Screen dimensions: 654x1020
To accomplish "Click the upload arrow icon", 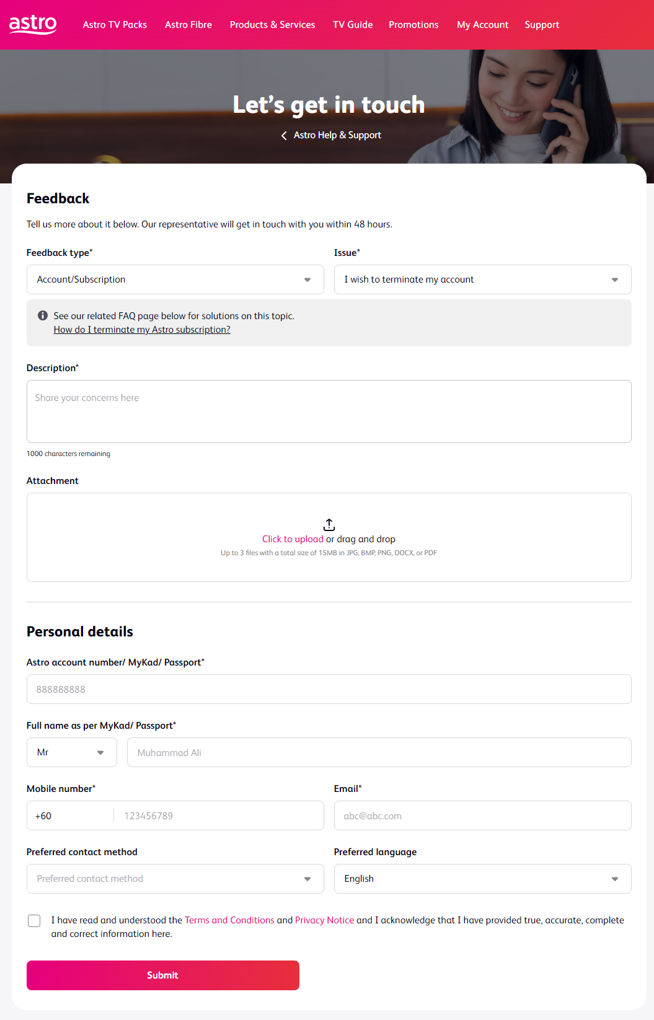I will [x=329, y=524].
